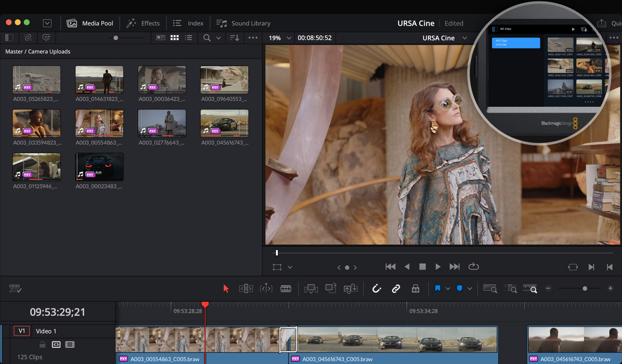
Task: Open the flag color dropdown arrow
Action: point(447,288)
